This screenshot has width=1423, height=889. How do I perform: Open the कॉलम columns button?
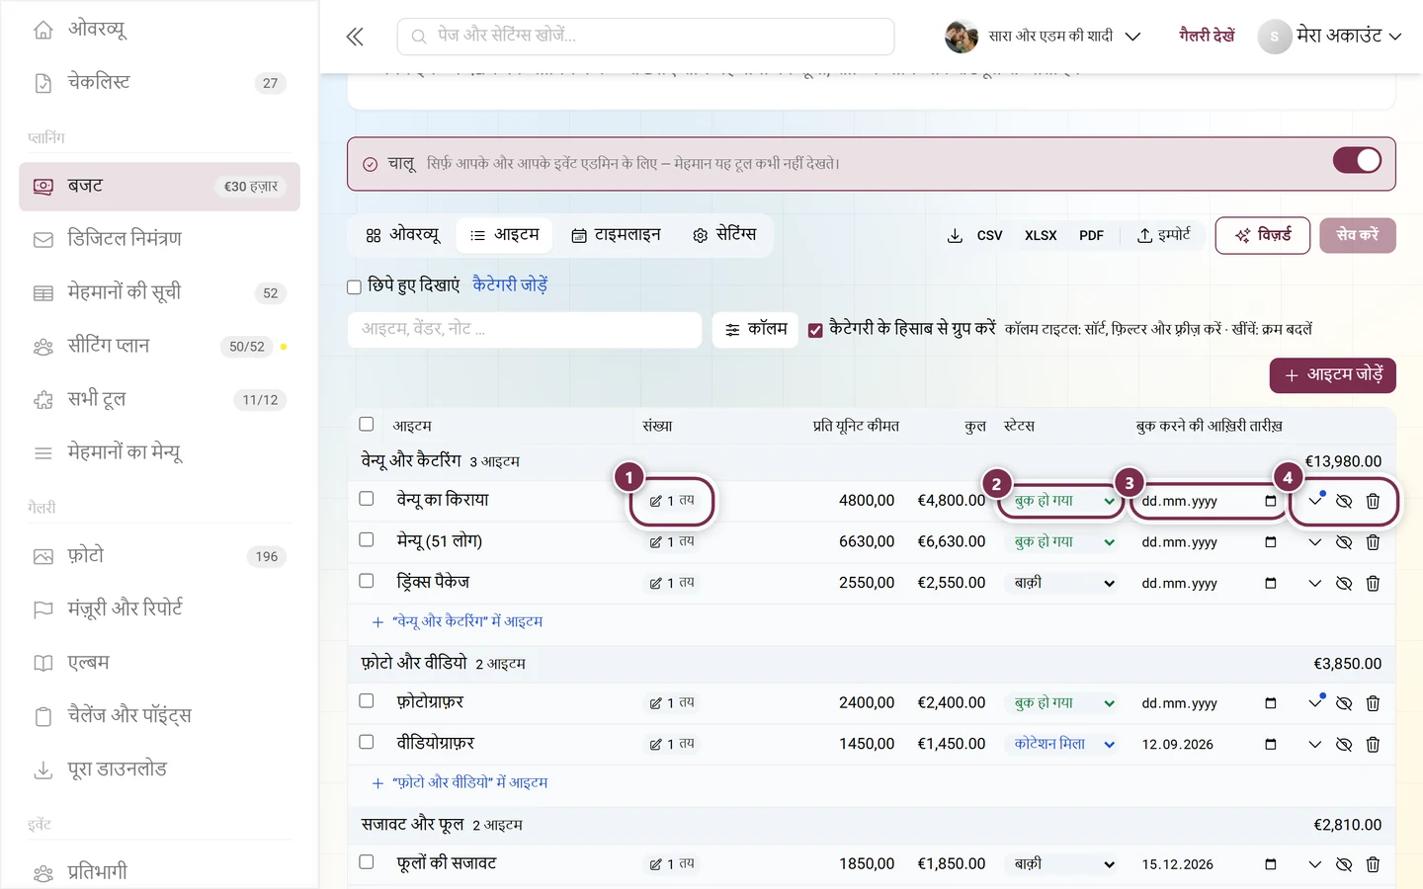tap(756, 330)
